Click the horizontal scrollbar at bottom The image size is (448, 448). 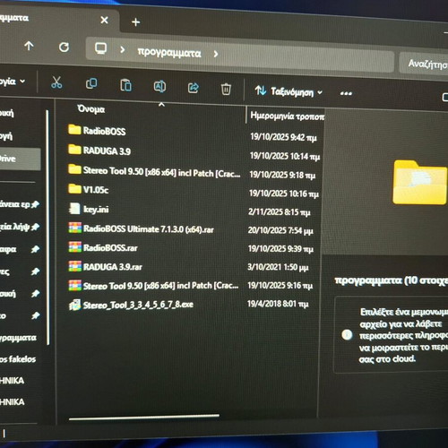click(x=144, y=417)
